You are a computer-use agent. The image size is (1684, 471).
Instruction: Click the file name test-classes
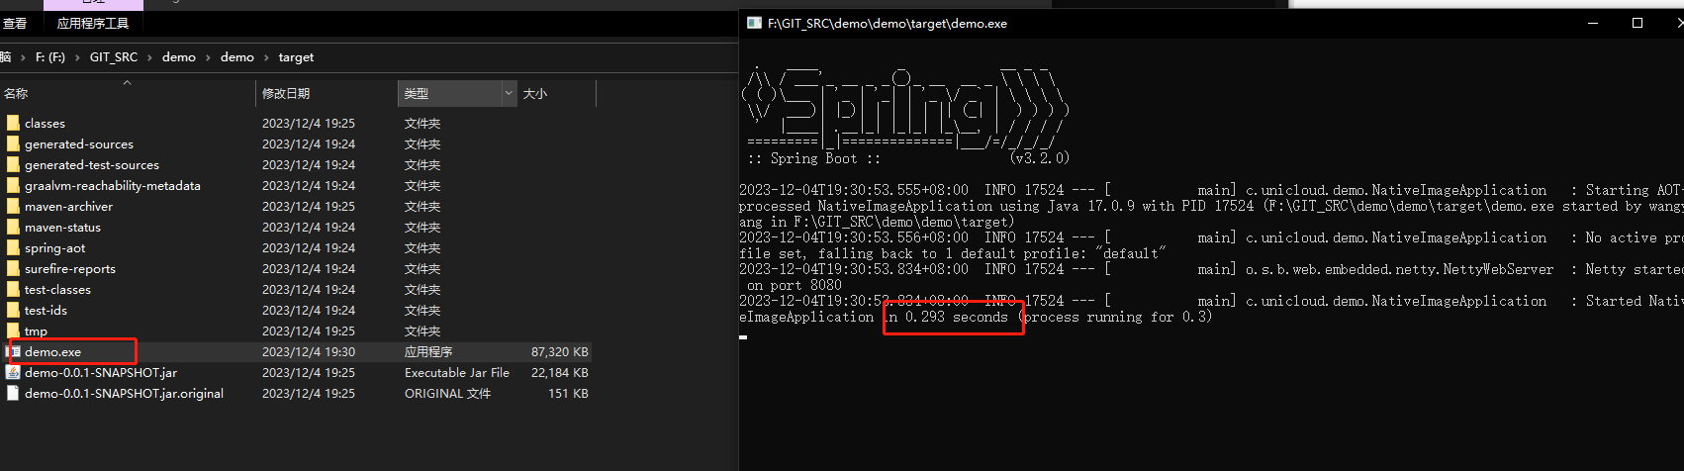point(57,290)
